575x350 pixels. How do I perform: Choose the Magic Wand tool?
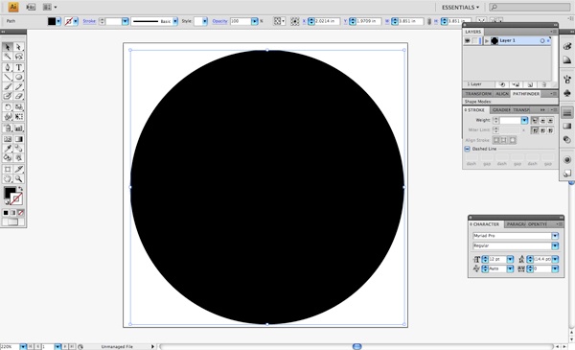[x=8, y=57]
